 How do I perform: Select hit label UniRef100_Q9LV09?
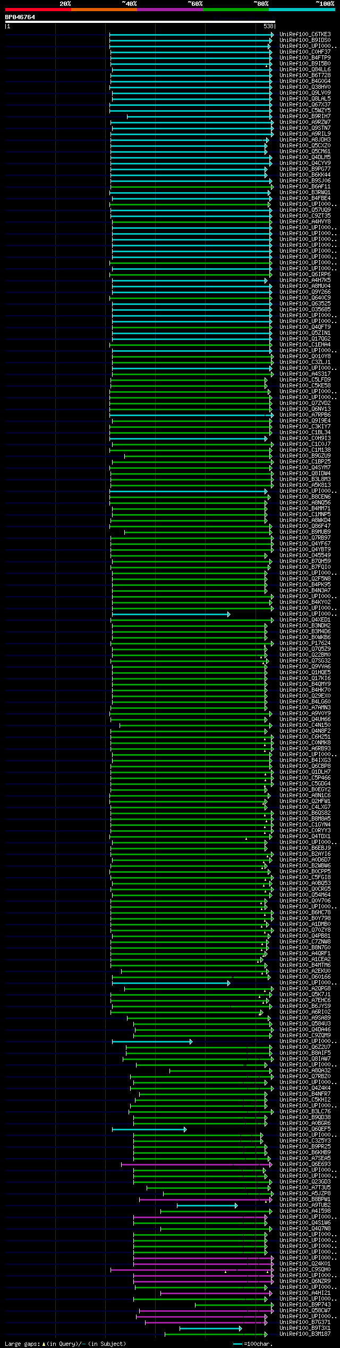(305, 93)
